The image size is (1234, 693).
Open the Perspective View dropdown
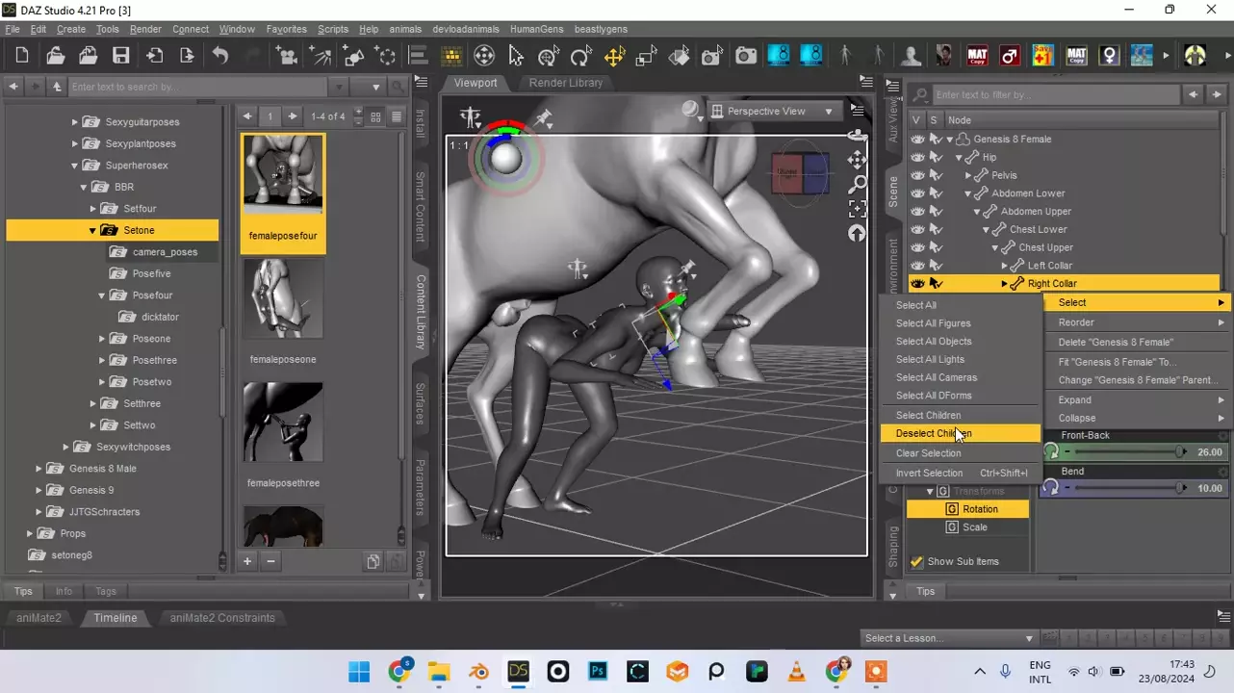(776, 112)
